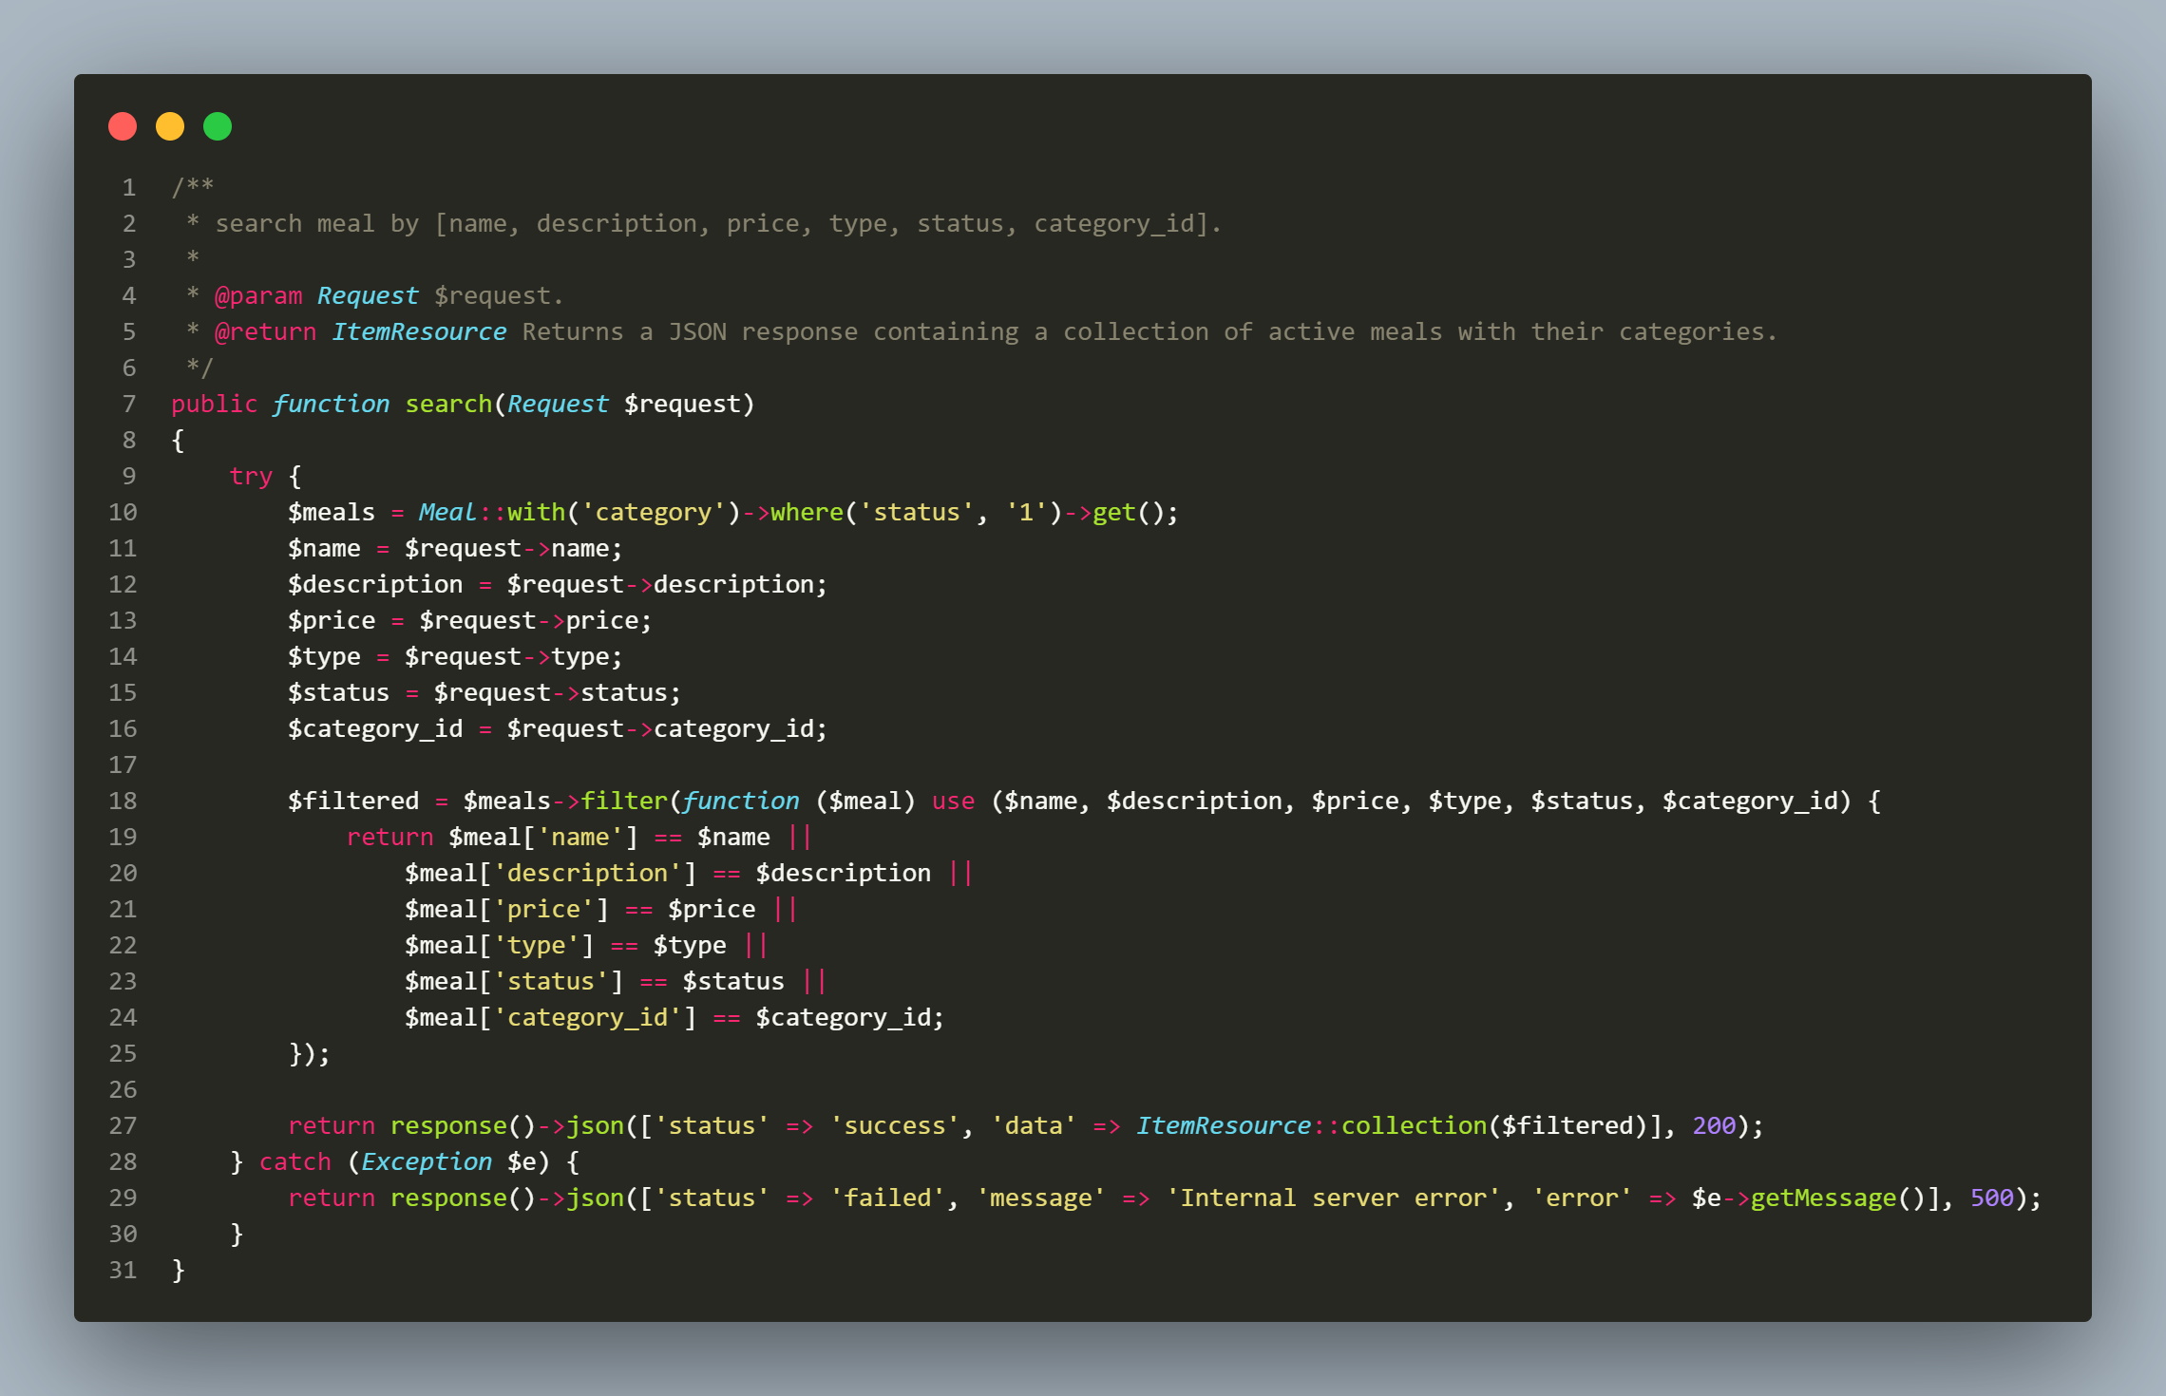Viewport: 2166px width, 1396px height.
Task: Click 'Exception' class on line 28
Action: (427, 1162)
